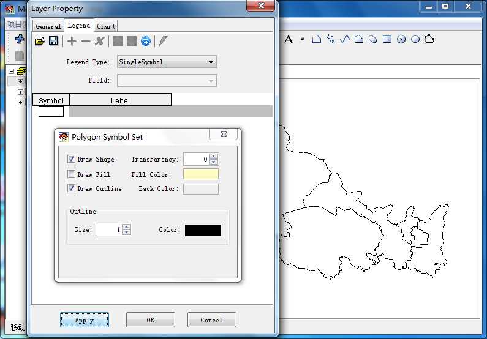Click the Label column header
This screenshot has height=339, width=487.
point(120,100)
